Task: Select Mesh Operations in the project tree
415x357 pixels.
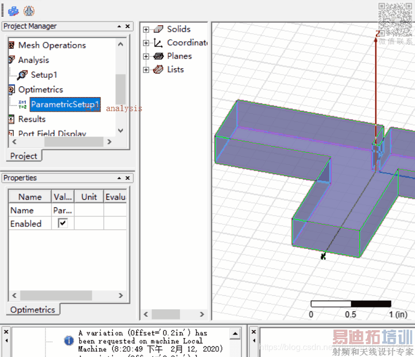Action: [x=52, y=45]
